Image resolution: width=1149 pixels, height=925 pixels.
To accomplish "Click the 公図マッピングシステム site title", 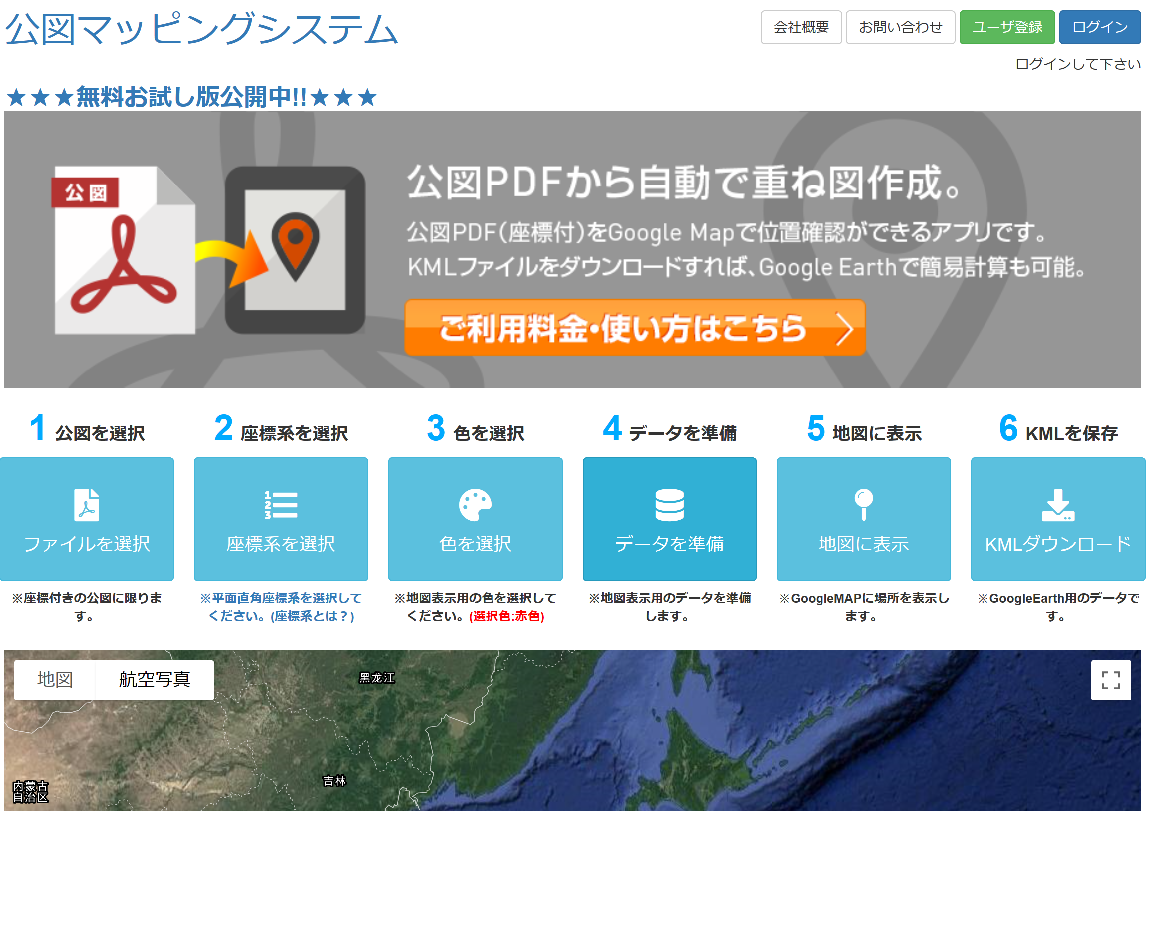I will point(202,29).
